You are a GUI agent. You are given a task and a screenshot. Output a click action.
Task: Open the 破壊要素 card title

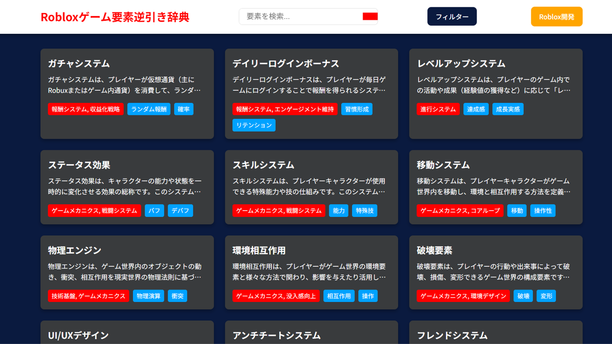(x=434, y=250)
